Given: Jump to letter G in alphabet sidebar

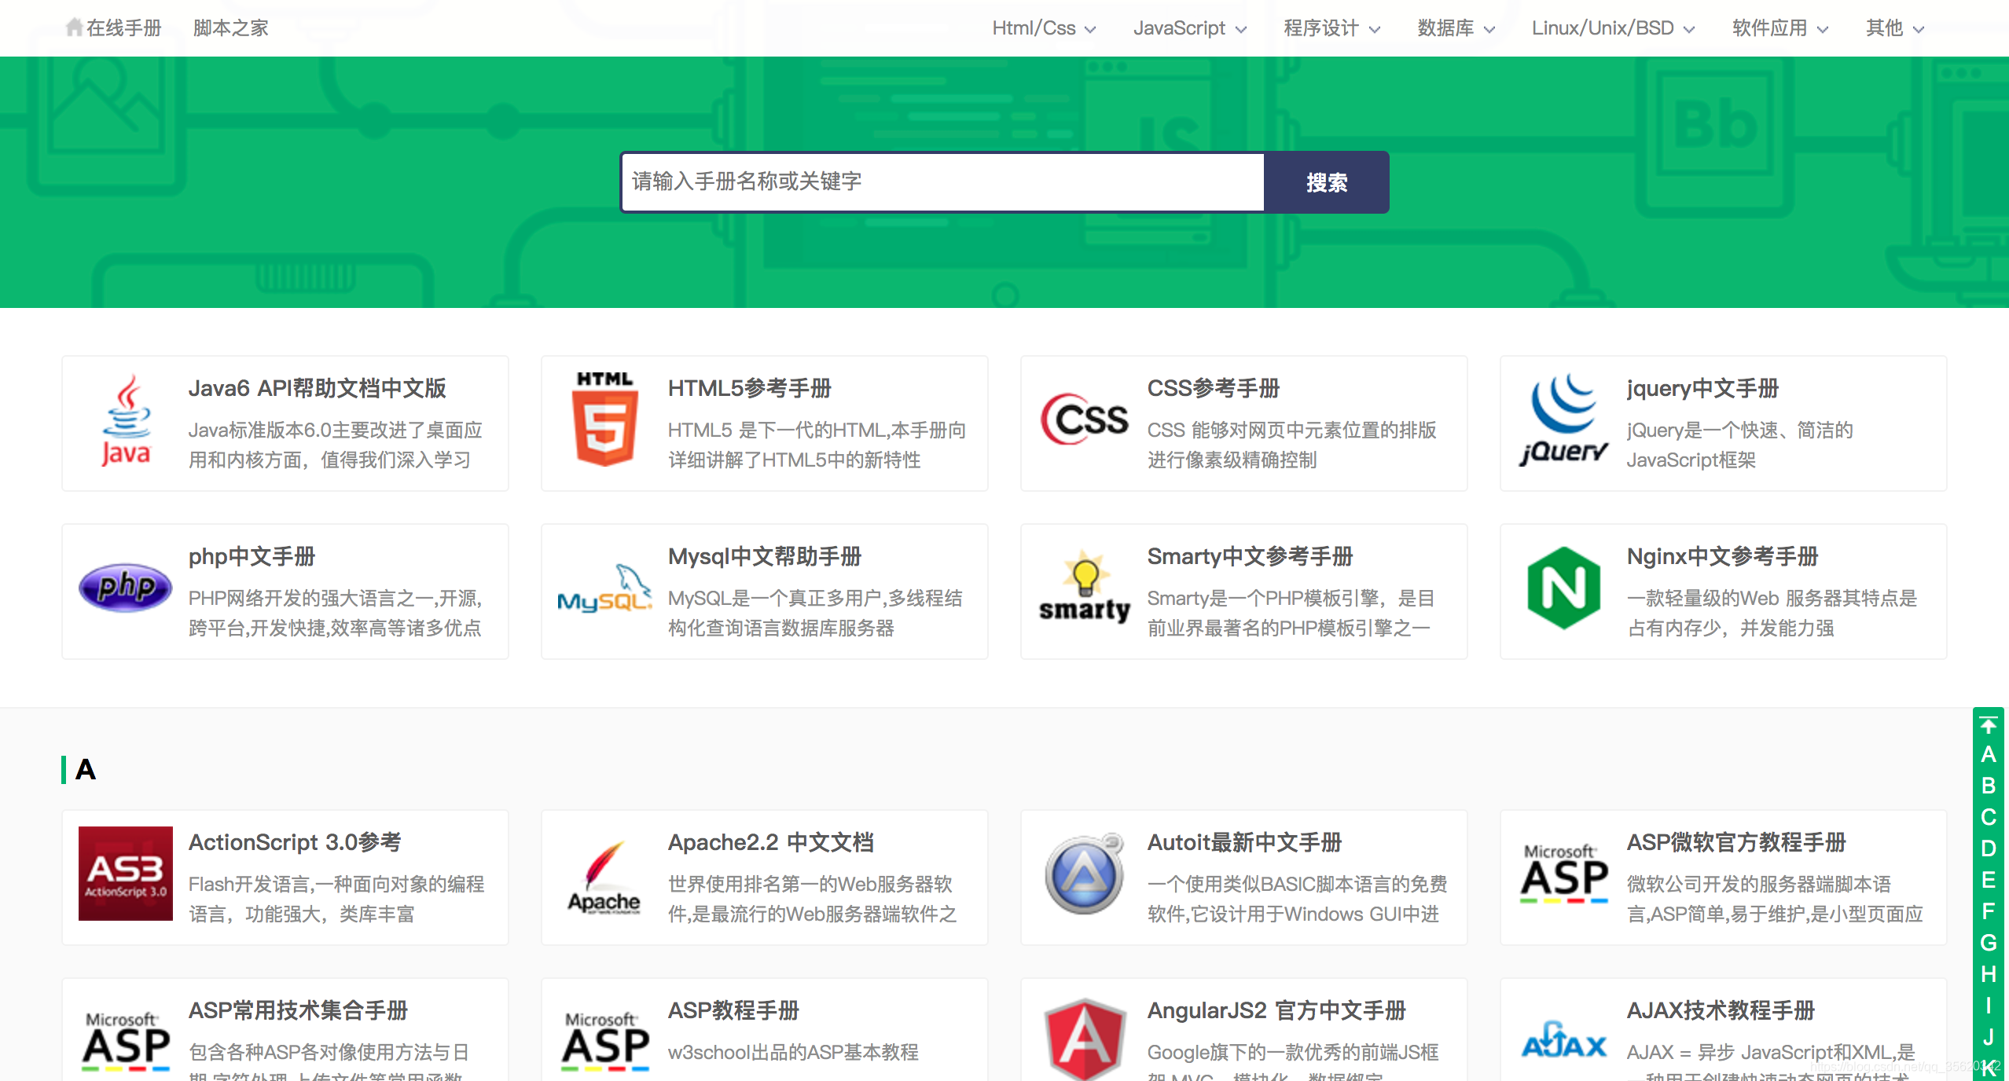Looking at the screenshot, I should pos(1989,943).
